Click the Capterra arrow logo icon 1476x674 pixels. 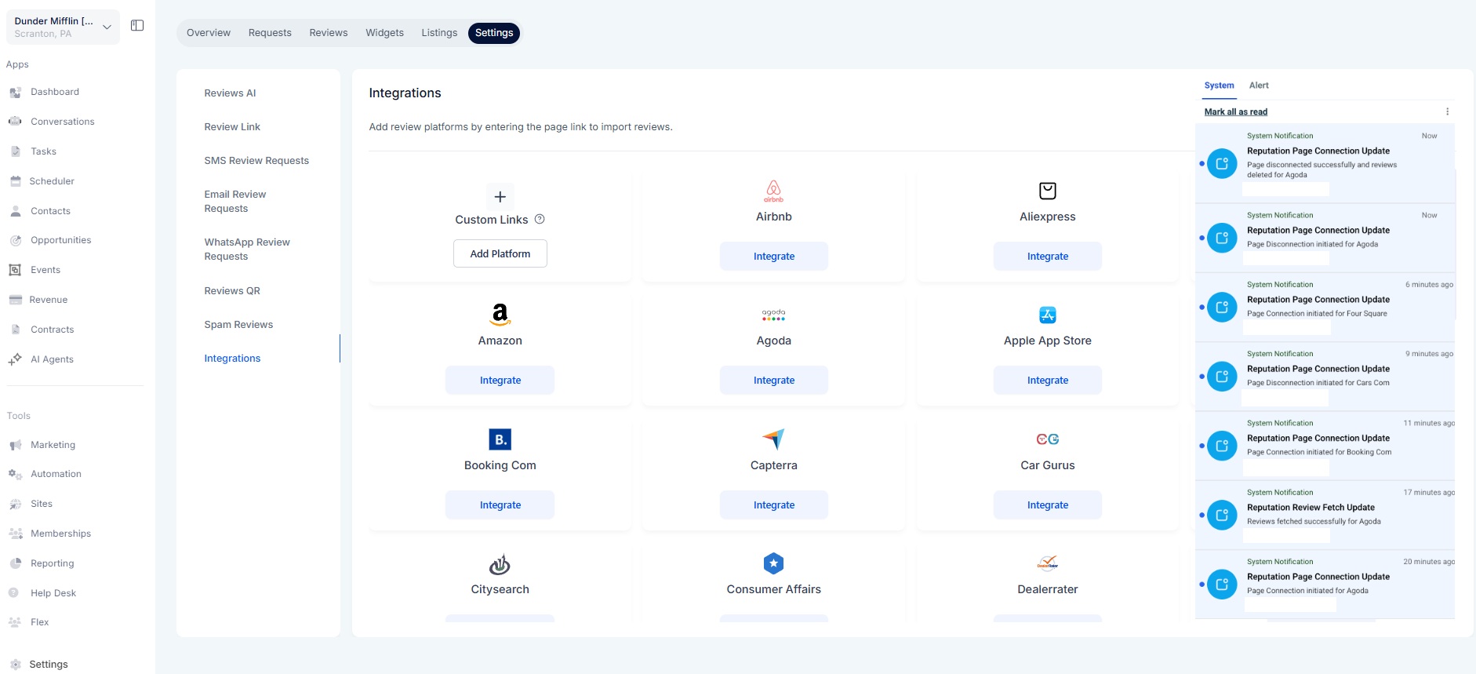773,439
